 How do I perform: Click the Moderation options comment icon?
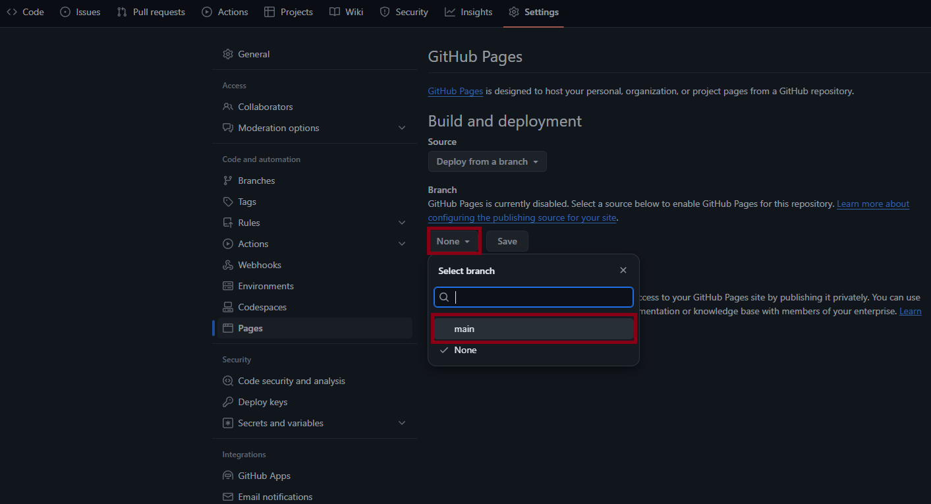point(228,128)
